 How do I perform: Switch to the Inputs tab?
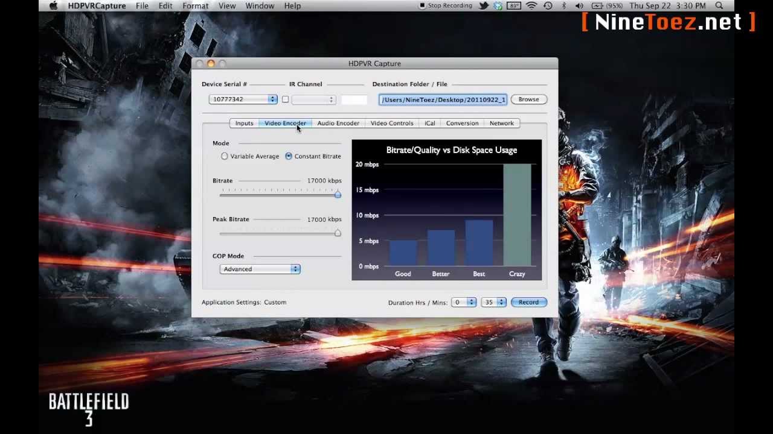click(244, 123)
